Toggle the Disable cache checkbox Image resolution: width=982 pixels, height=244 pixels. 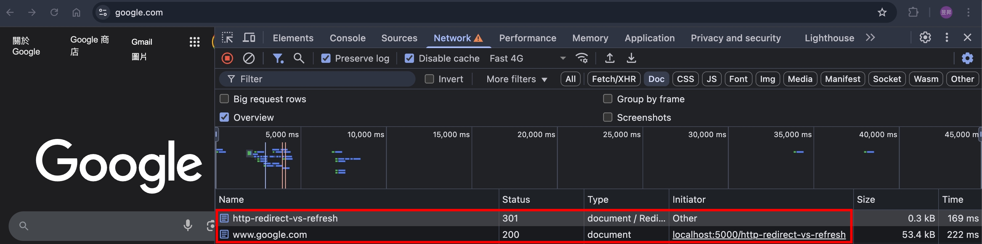coord(409,58)
